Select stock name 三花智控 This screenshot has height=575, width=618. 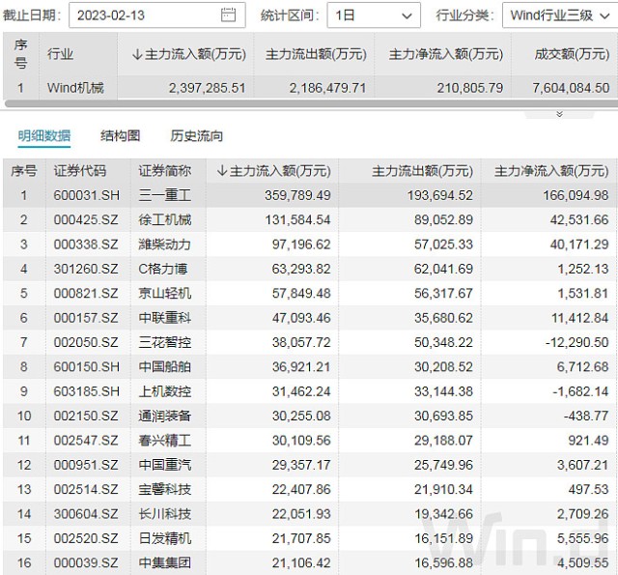(x=165, y=342)
